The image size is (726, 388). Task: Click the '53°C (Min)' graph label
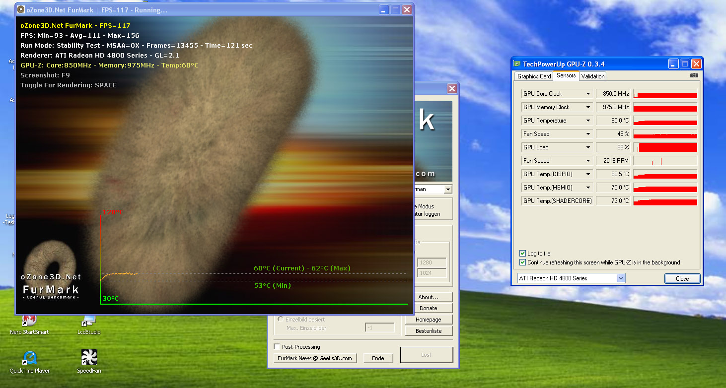click(x=272, y=285)
